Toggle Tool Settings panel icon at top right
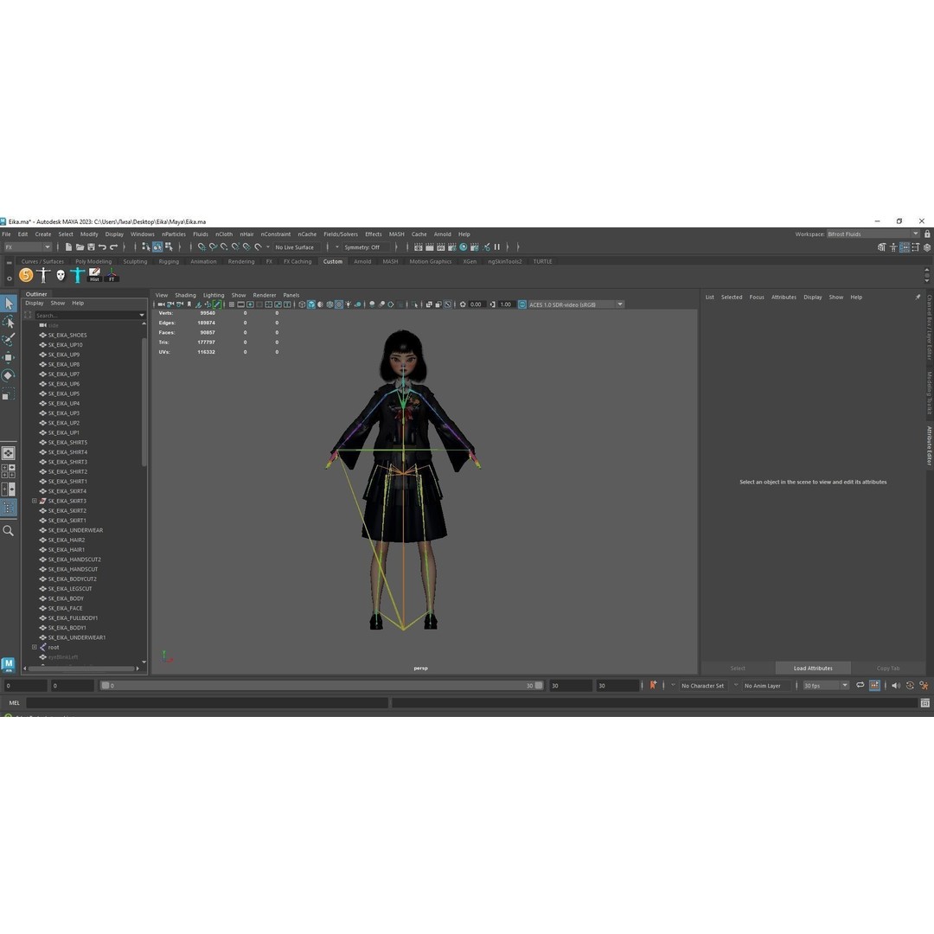 (916, 247)
